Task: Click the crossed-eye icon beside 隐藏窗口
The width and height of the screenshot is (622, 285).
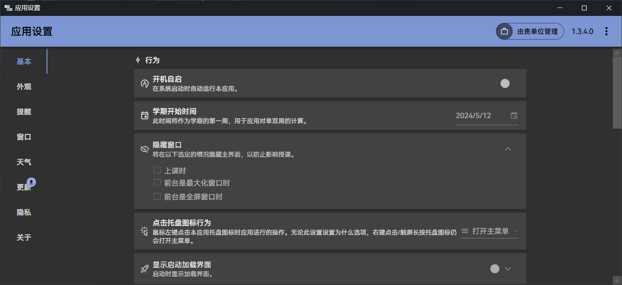Action: (145, 149)
